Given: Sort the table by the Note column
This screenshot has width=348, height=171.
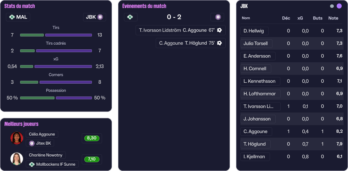Looking at the screenshot, I should pos(333,18).
